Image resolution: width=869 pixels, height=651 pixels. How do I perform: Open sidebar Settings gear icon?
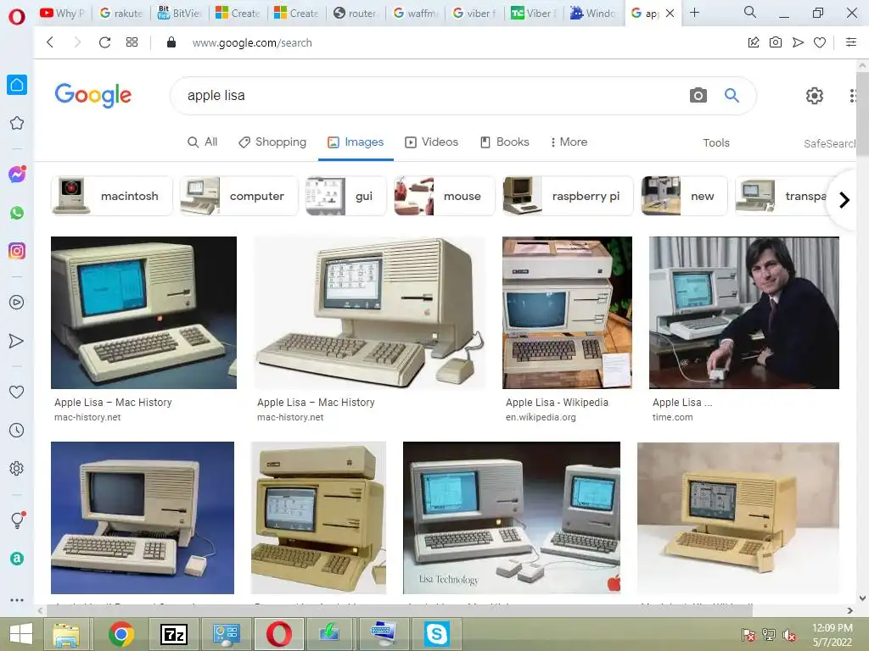(x=17, y=468)
